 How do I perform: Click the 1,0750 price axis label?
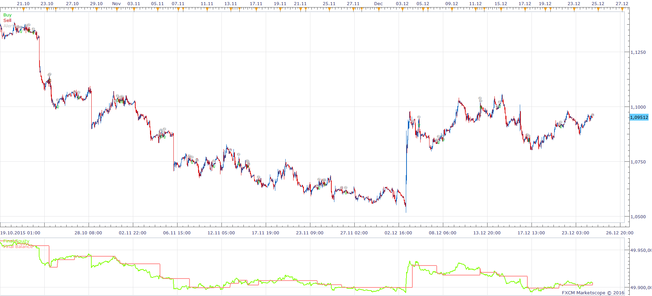tap(638, 162)
